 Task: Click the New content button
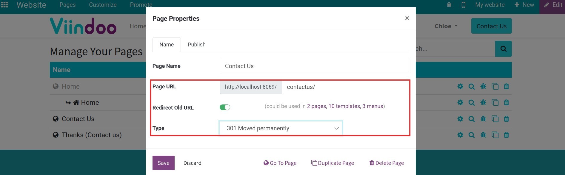point(524,5)
